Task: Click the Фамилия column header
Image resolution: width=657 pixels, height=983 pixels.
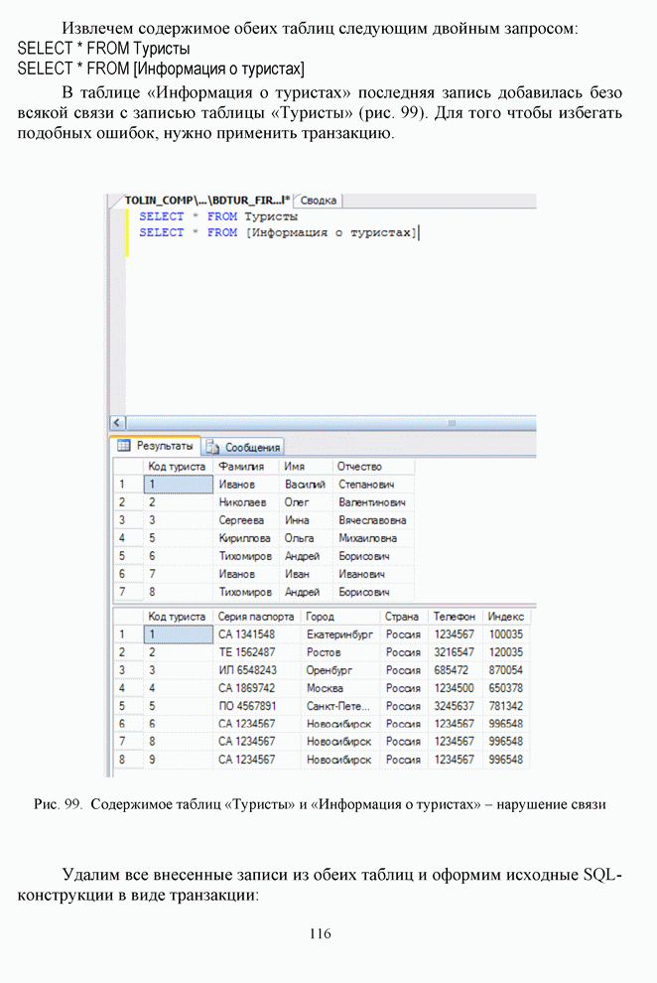Action: click(x=241, y=467)
